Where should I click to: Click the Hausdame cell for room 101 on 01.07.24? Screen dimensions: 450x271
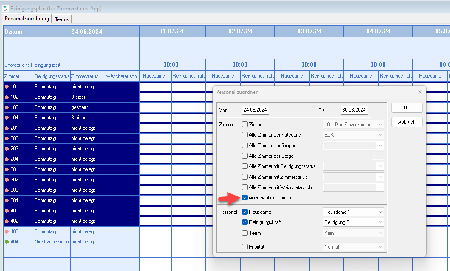click(156, 87)
